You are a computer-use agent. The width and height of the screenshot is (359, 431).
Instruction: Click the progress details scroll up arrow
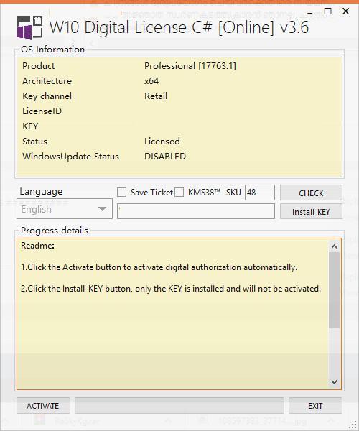click(x=334, y=246)
